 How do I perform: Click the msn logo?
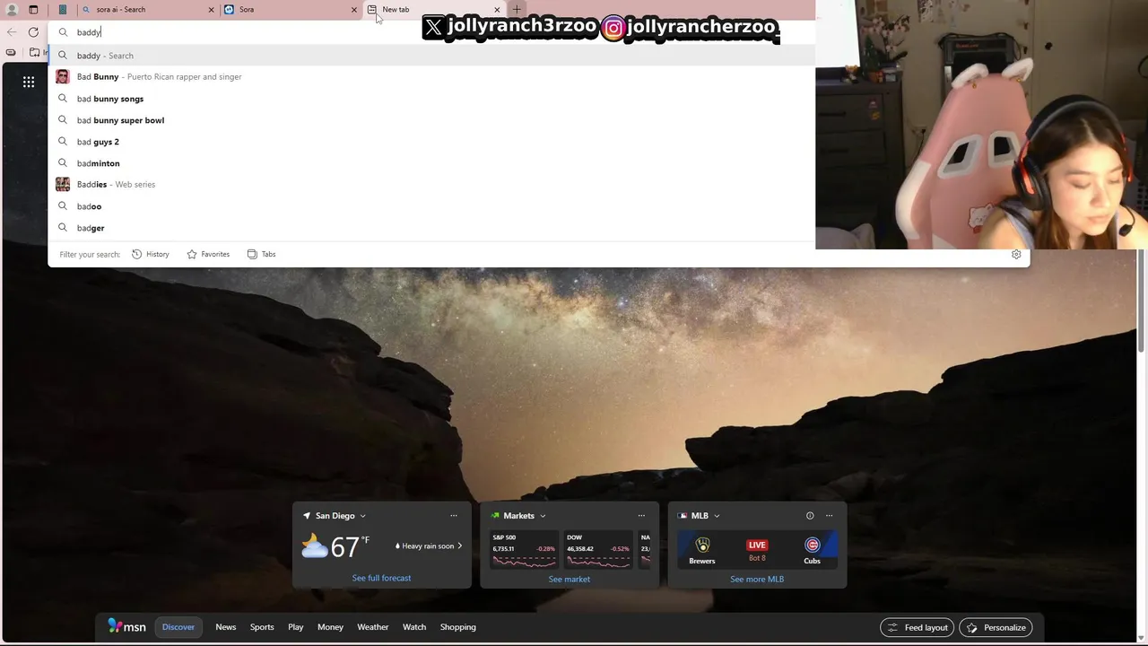[x=126, y=626]
